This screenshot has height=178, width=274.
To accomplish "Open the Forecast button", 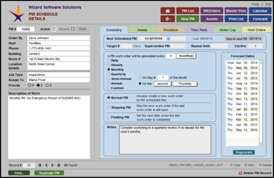I will point(260,19).
